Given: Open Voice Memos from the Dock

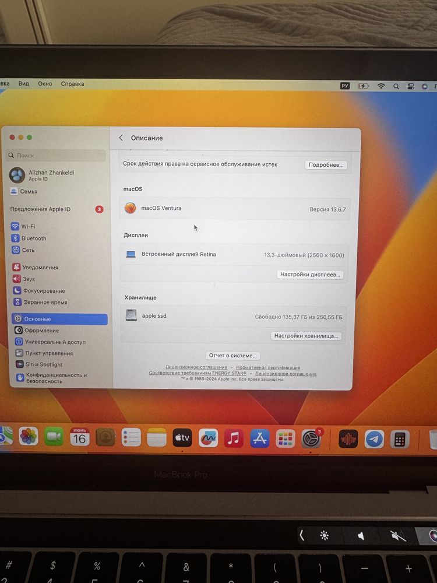Looking at the screenshot, I should [x=348, y=440].
